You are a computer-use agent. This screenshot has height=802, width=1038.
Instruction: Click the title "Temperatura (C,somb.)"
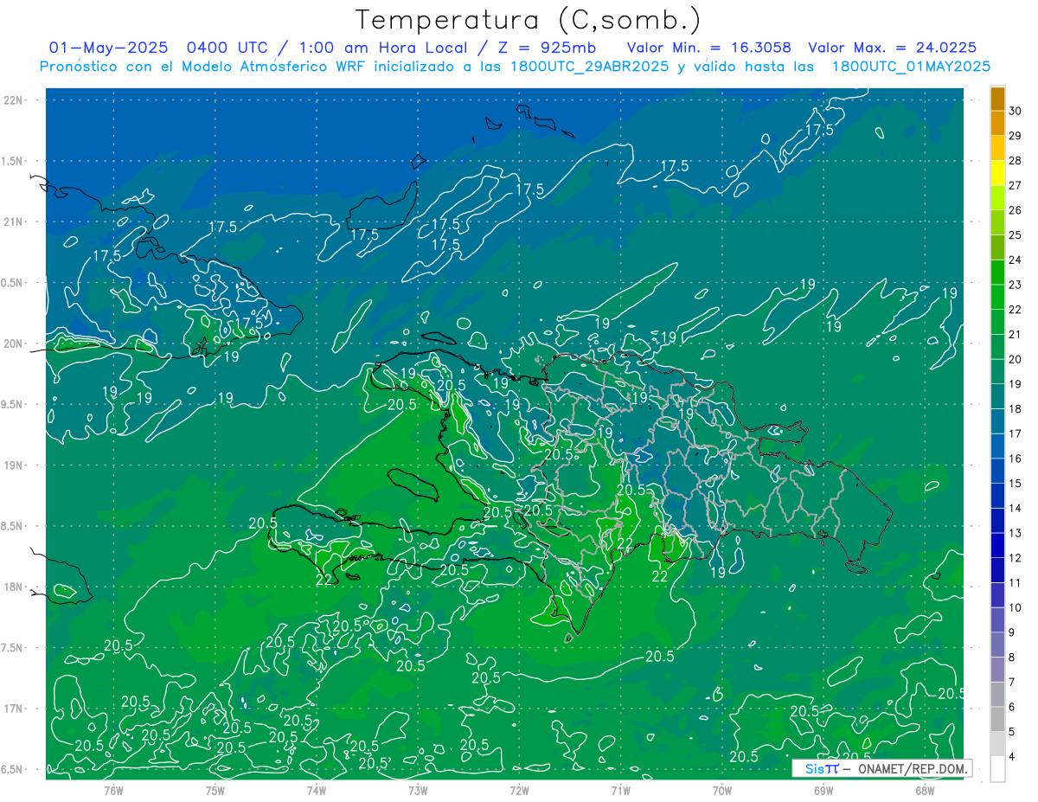pyautogui.click(x=529, y=20)
